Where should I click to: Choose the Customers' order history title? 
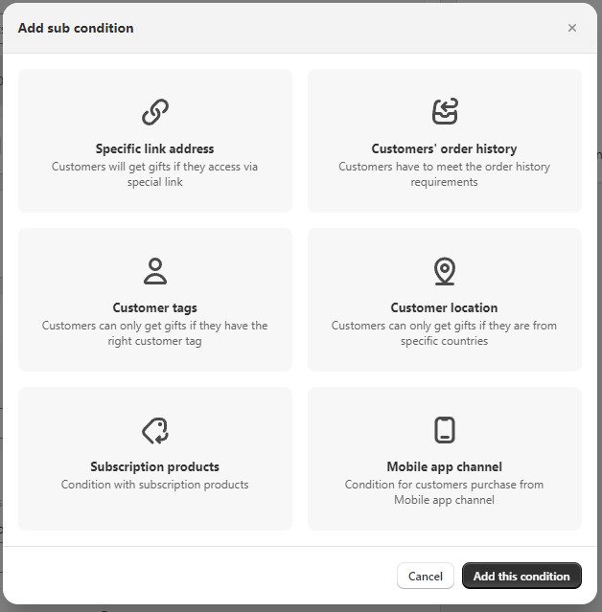coord(444,148)
